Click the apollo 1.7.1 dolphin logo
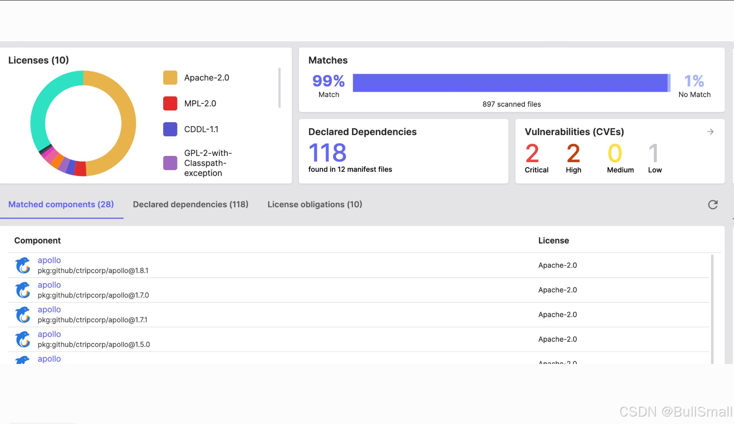Image resolution: width=734 pixels, height=424 pixels. coord(23,314)
